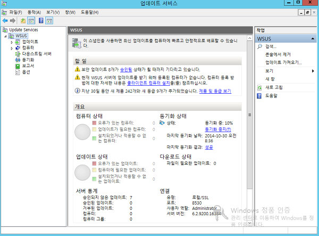Click green swatch for 설치되었거나 적용할 수 없는 업데이트
The image size is (319, 236).
point(94,179)
